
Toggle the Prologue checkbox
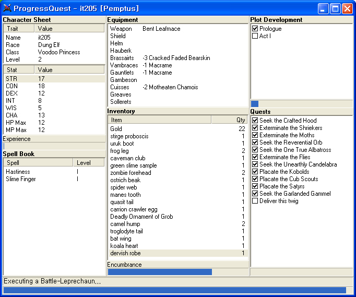pyautogui.click(x=255, y=29)
